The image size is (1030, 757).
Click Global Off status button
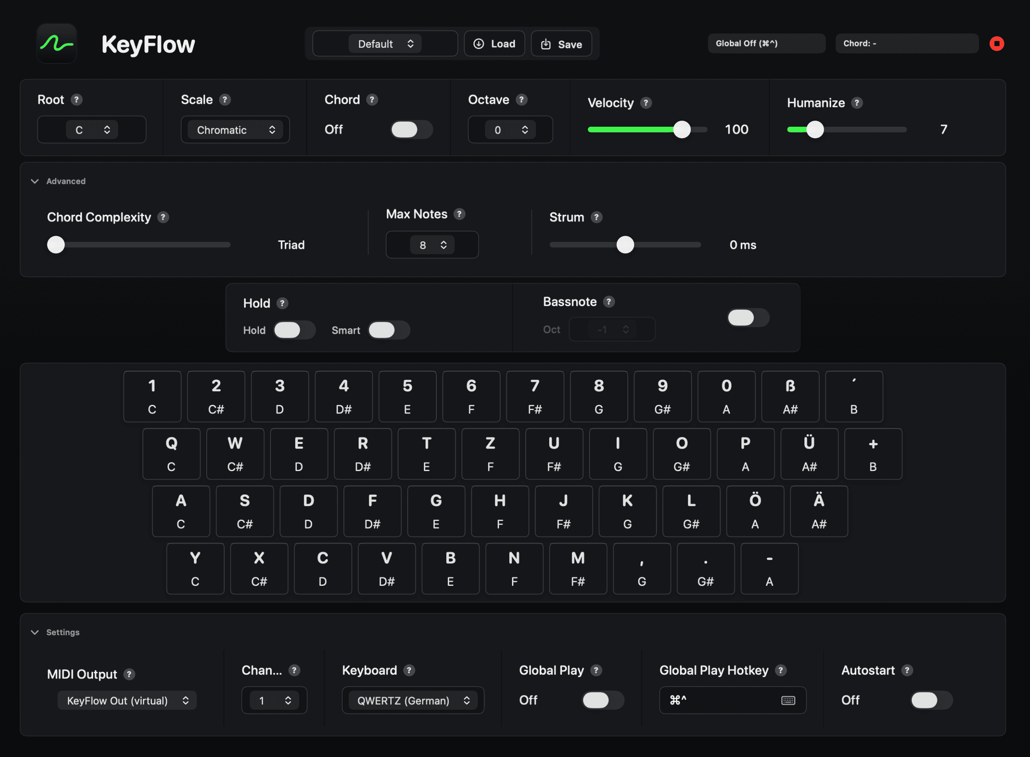[767, 44]
